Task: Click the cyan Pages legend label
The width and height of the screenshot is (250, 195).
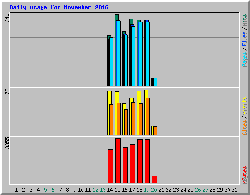Action: [x=245, y=59]
